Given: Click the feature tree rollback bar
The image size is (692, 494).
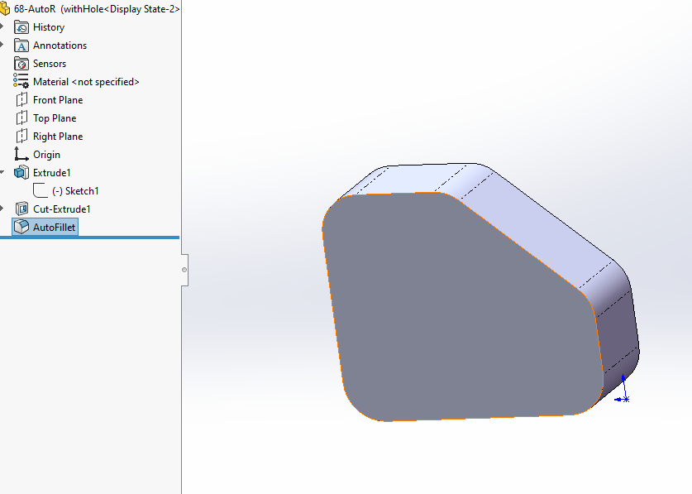Looking at the screenshot, I should (89, 237).
